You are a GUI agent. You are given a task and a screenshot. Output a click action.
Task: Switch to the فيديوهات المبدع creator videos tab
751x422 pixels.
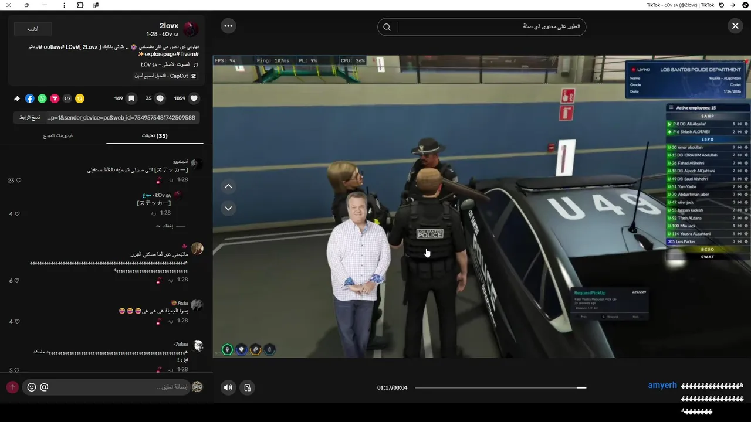click(58, 136)
